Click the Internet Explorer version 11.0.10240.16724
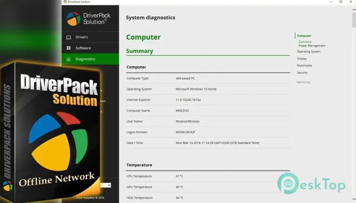This screenshot has width=356, height=203. pyautogui.click(x=188, y=100)
